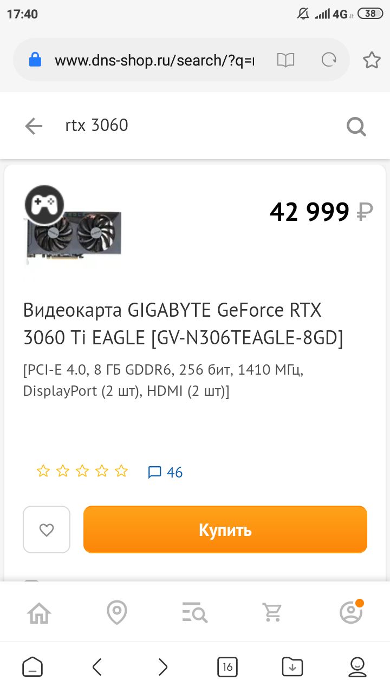Image resolution: width=390 pixels, height=693 pixels.
Task: Tap the back arrow beside rtx 3060
Action: click(34, 126)
